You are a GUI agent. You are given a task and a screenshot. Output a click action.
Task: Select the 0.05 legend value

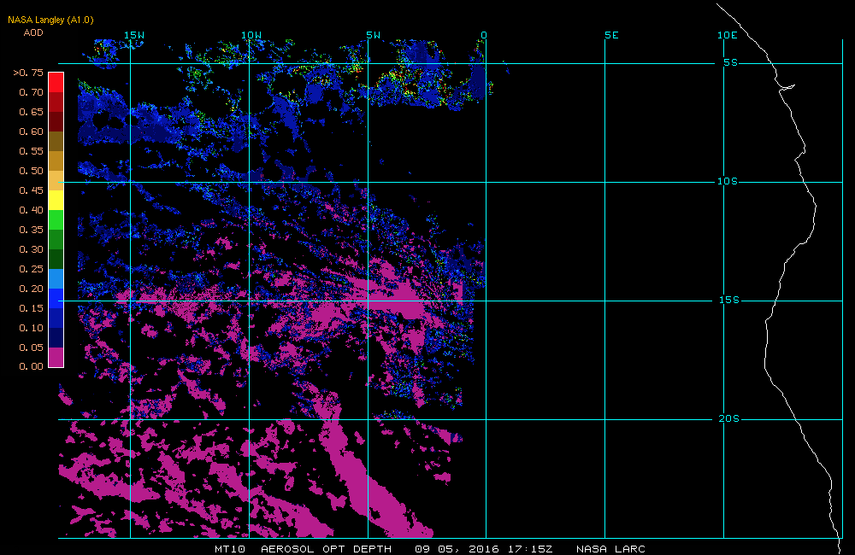pyautogui.click(x=31, y=348)
